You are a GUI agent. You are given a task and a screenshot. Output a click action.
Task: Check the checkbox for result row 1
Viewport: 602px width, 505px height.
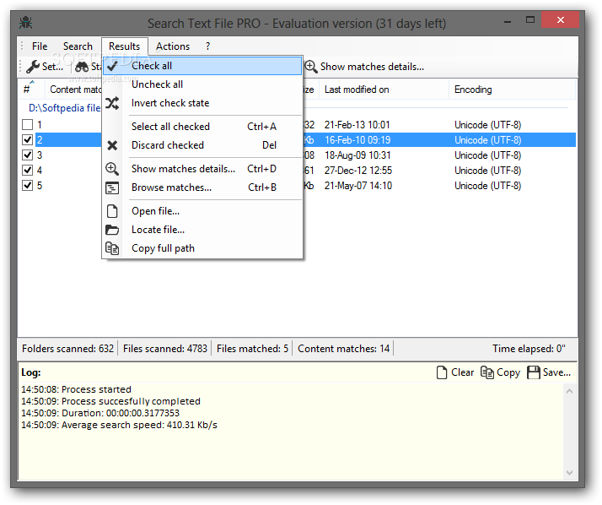(27, 125)
